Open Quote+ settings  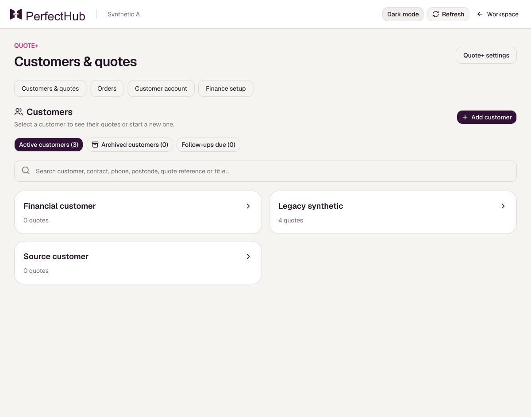(486, 55)
